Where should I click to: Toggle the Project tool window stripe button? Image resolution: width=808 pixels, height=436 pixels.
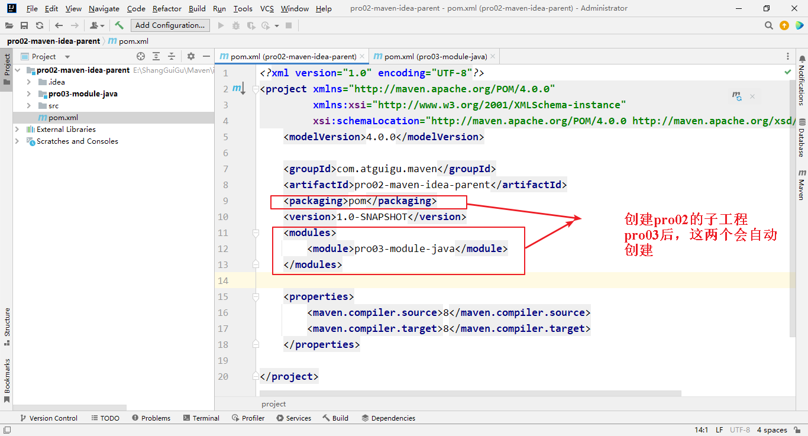pyautogui.click(x=7, y=69)
